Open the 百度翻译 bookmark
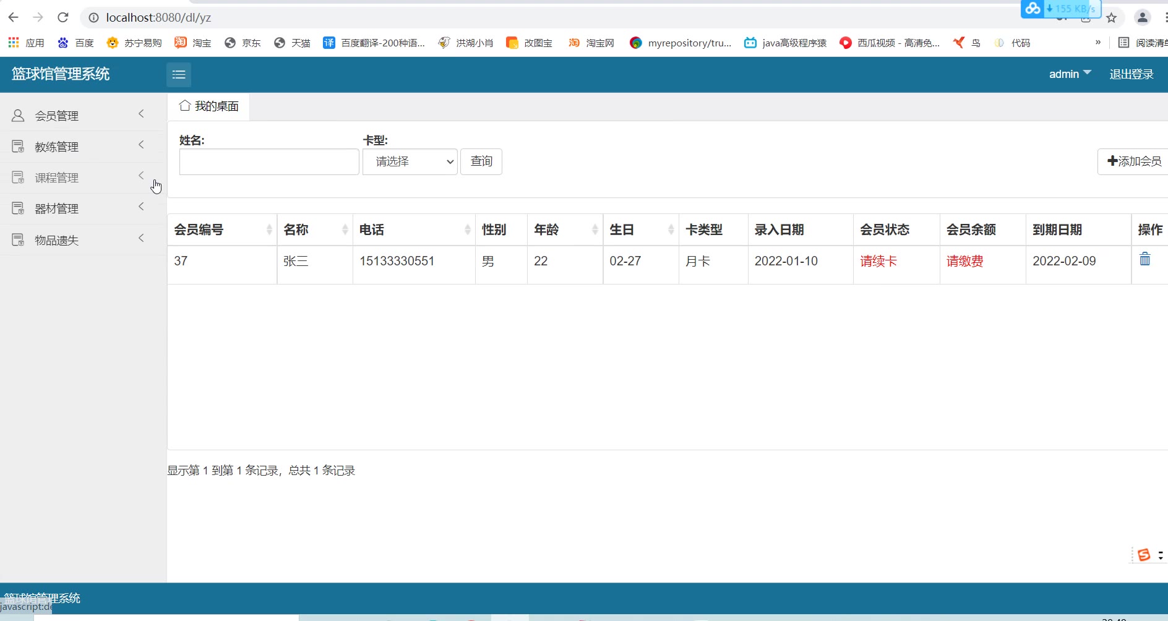 [374, 43]
